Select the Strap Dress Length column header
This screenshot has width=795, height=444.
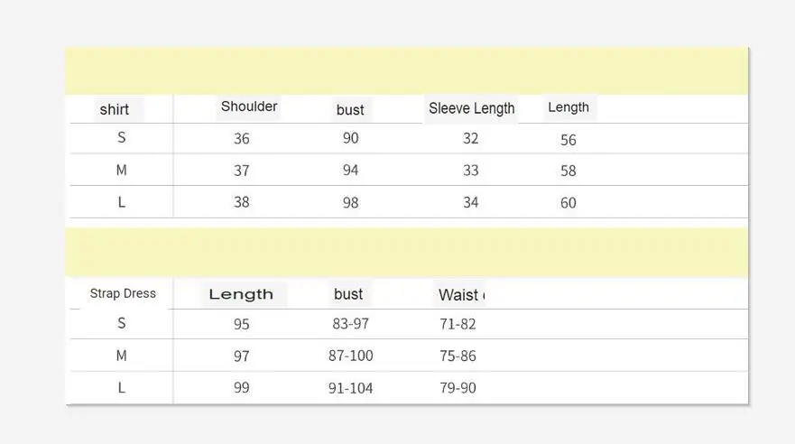(241, 294)
